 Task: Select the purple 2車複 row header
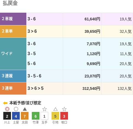[x=13, y=19]
